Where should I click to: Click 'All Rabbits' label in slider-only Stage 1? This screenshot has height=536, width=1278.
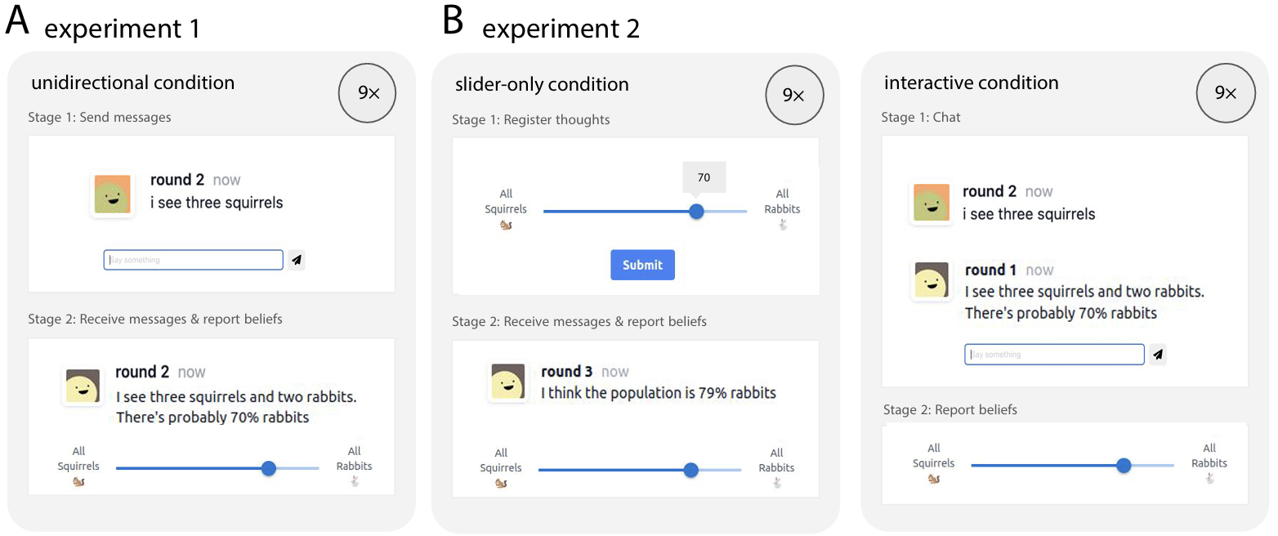tap(782, 201)
